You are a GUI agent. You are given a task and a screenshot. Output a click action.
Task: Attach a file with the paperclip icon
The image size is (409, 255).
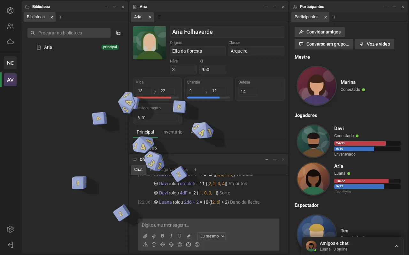pos(145,236)
